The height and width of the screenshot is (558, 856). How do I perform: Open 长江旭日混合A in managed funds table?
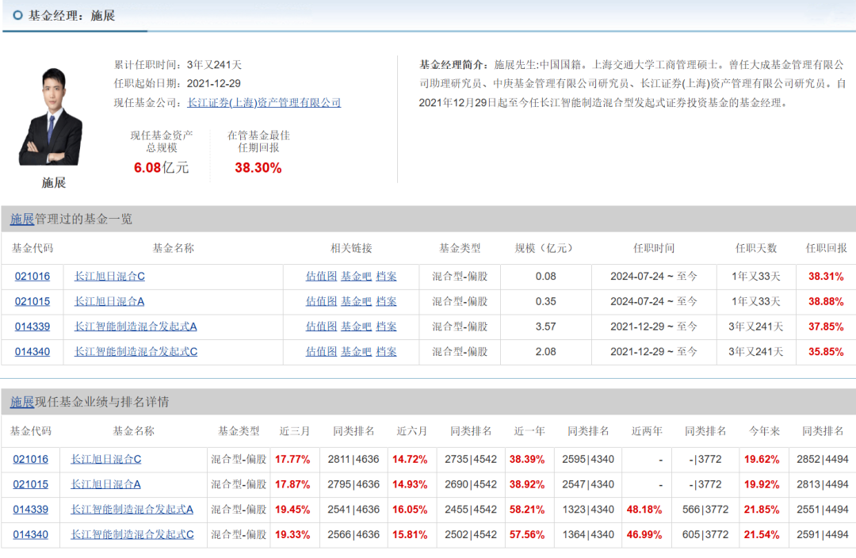109,301
